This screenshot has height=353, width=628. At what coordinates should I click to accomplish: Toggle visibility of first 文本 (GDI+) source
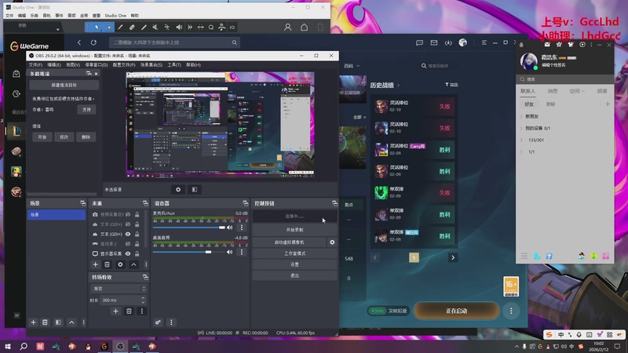[128, 224]
